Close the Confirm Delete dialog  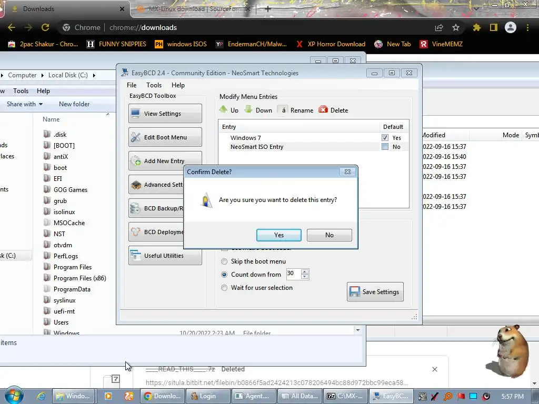coord(347,172)
